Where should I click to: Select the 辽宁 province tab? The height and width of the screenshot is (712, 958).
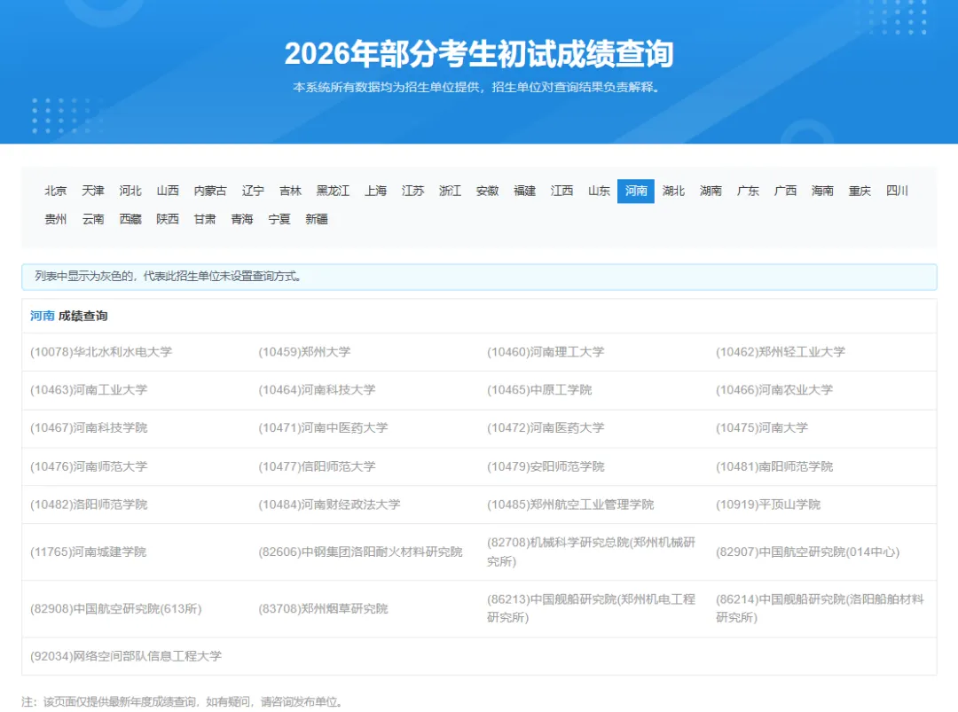(253, 192)
